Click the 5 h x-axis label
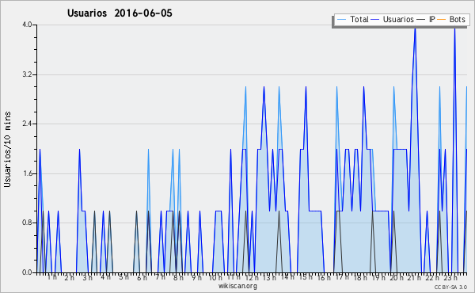The height and width of the screenshot is (293, 475). click(x=123, y=277)
